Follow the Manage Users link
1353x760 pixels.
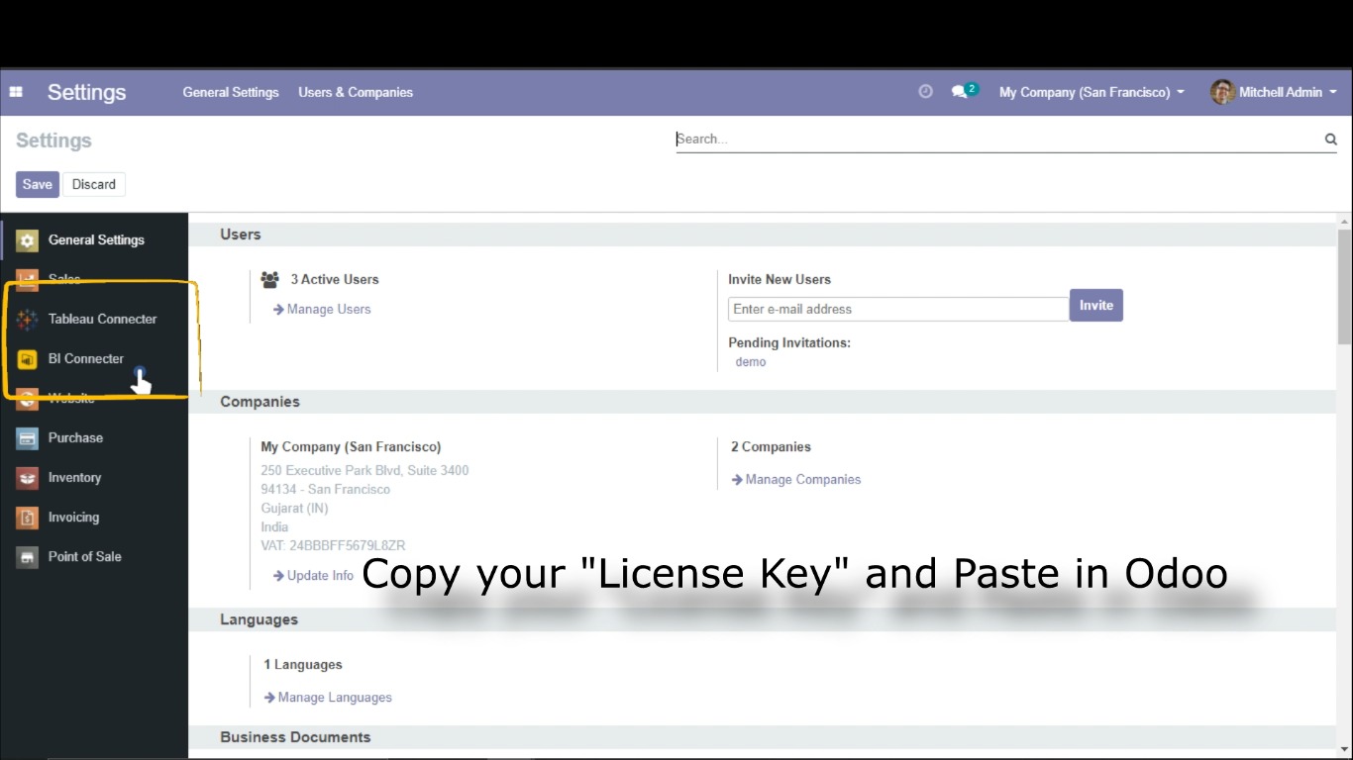click(x=322, y=309)
